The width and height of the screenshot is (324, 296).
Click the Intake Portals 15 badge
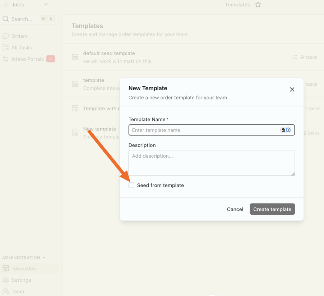click(x=51, y=59)
